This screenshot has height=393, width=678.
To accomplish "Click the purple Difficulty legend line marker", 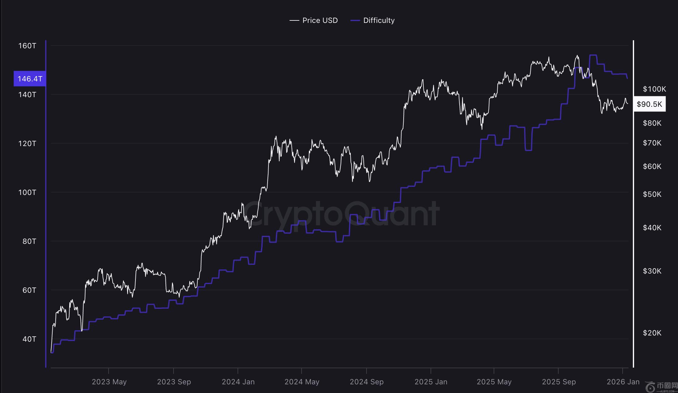I will (355, 20).
